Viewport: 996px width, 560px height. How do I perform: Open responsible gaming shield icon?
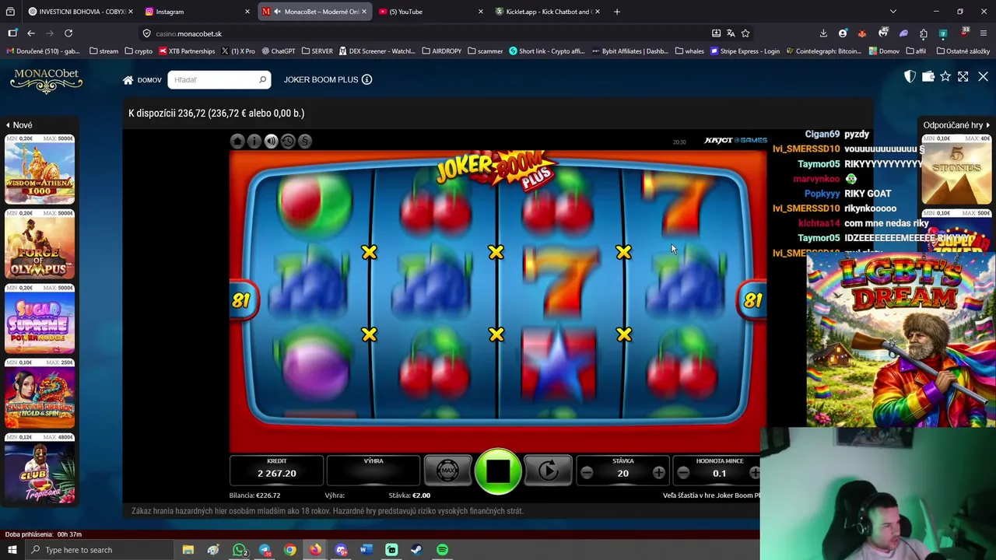(910, 76)
